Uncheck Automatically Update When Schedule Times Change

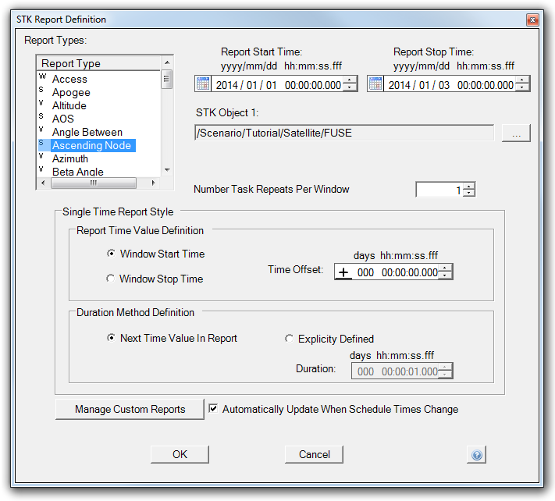pyautogui.click(x=214, y=409)
